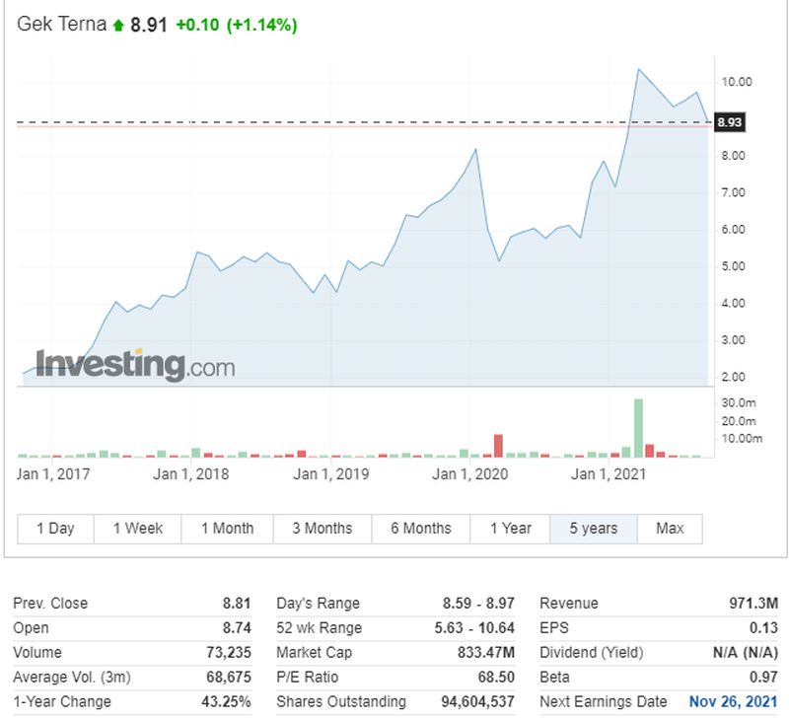Click the green up-arrow price indicator
Viewport: 789px width, 719px height.
coord(118,25)
